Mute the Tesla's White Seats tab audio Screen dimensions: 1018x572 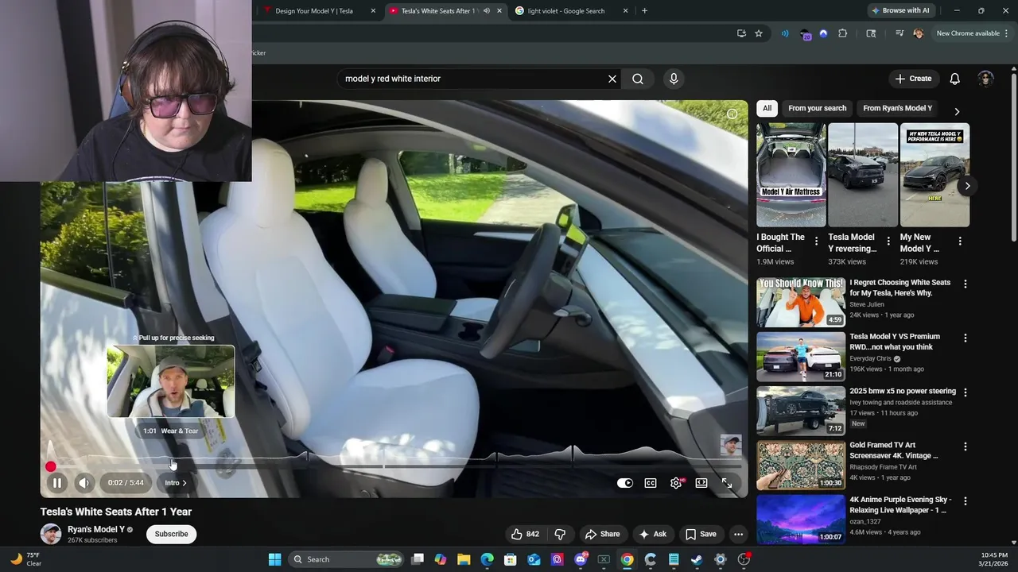click(x=486, y=11)
